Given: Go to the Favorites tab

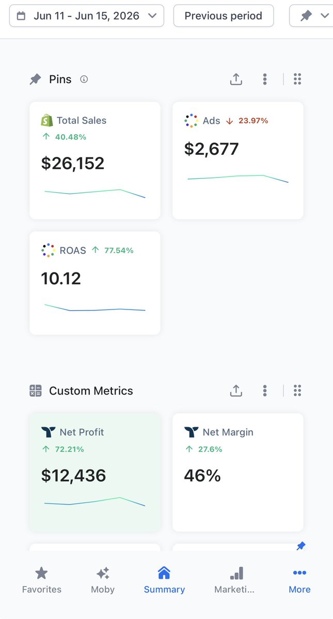Looking at the screenshot, I should (41, 580).
